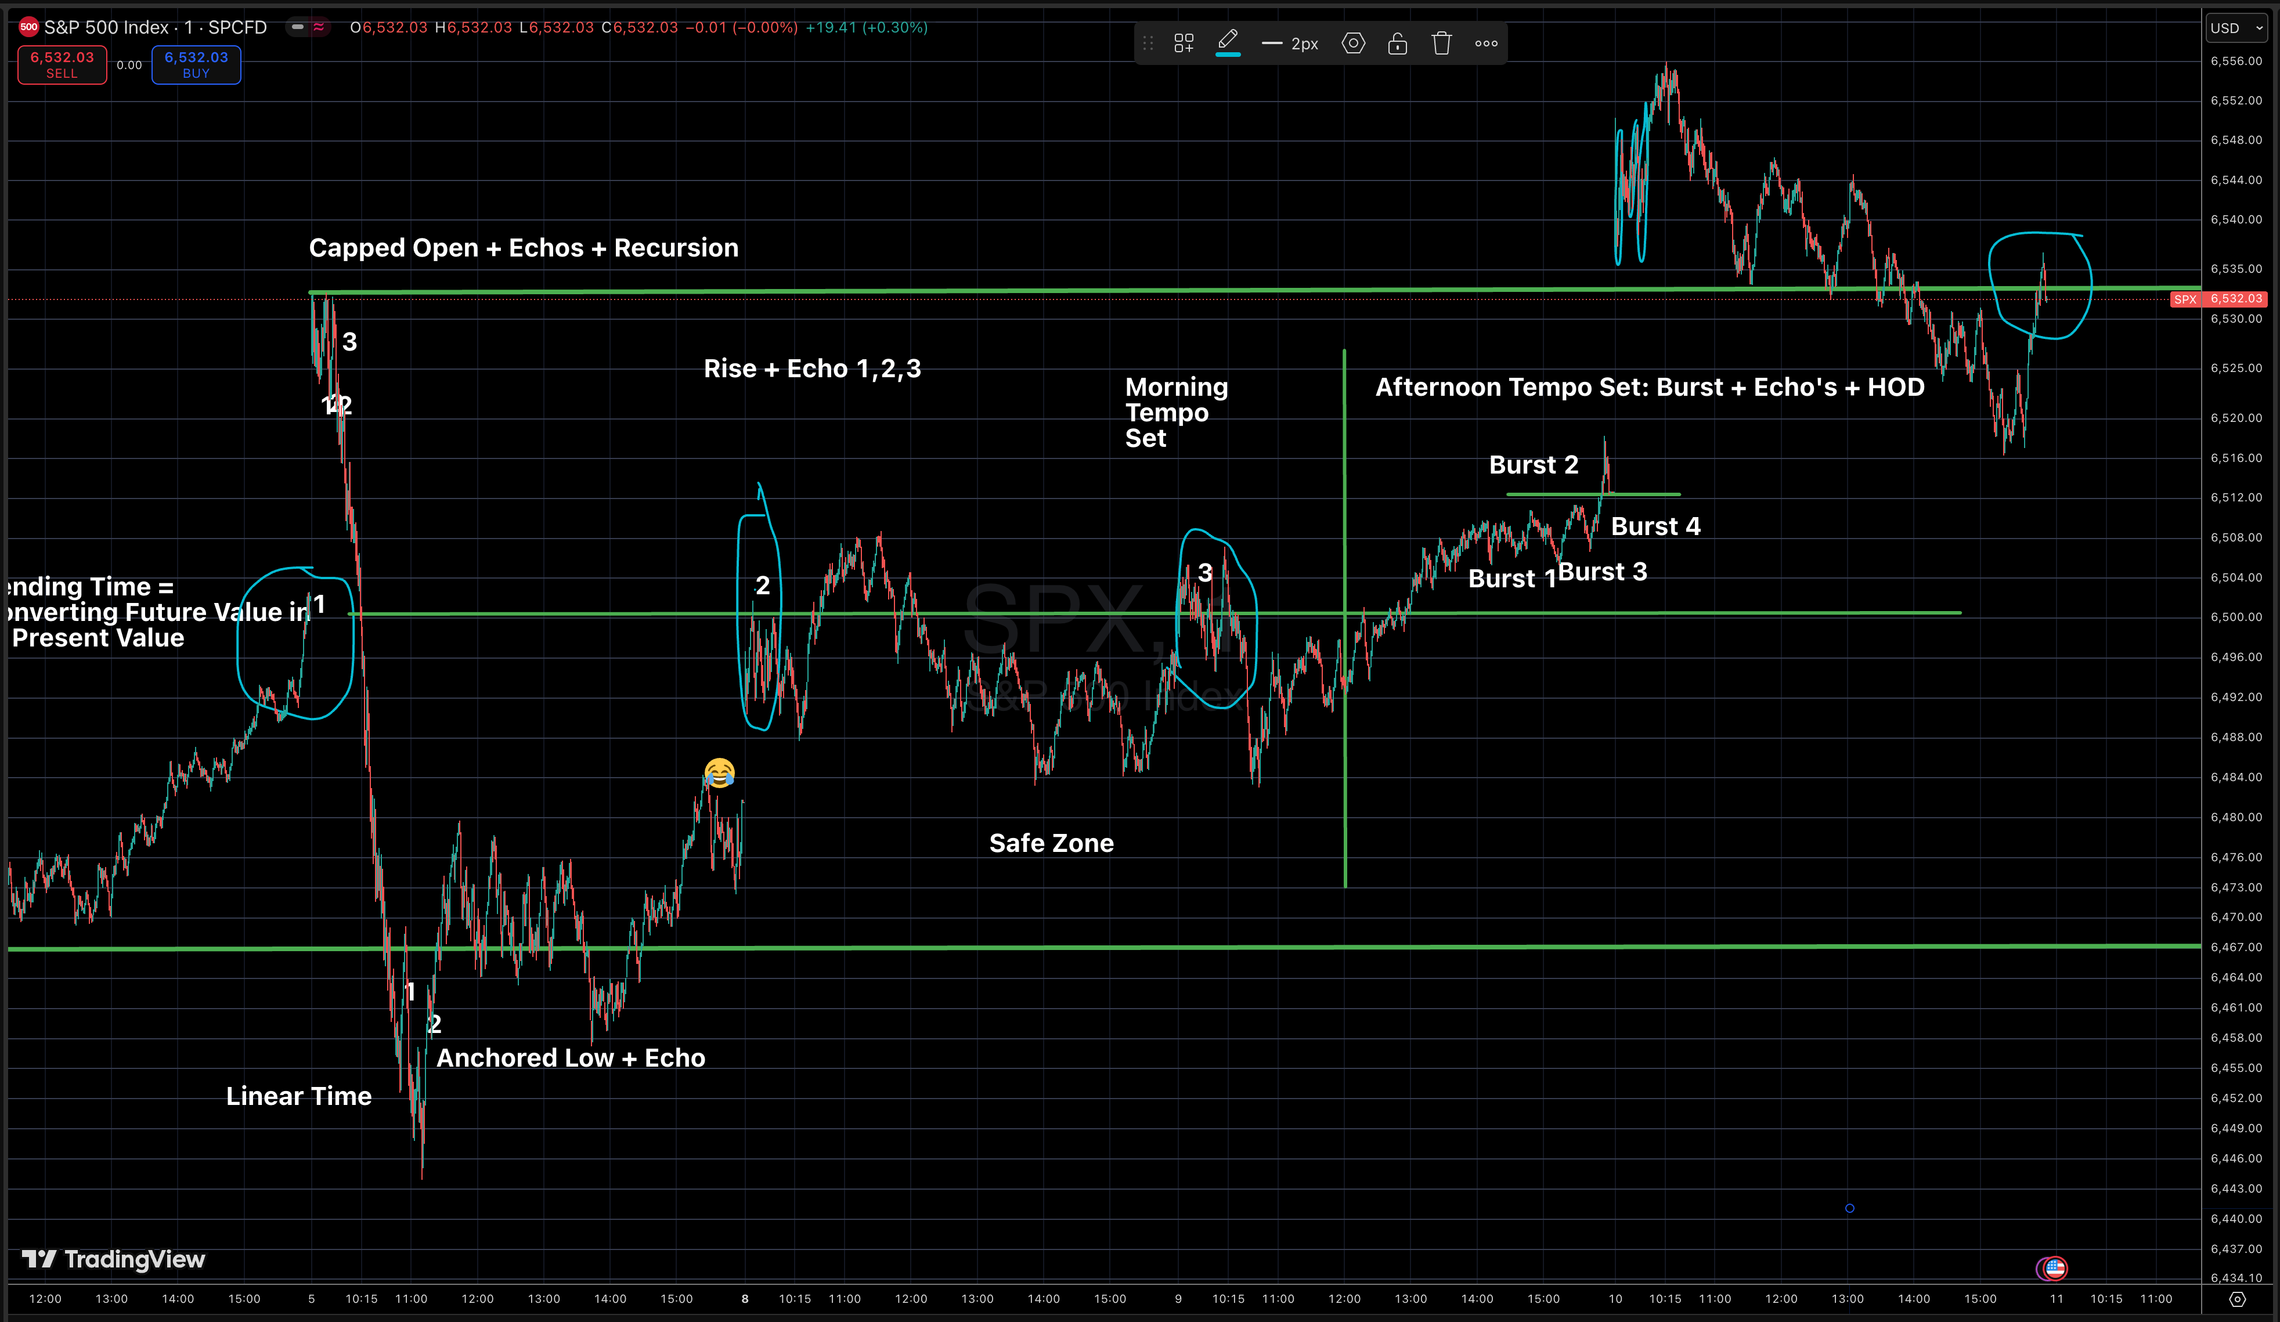Toggle the lock on selected drawing
This screenshot has height=1322, width=2280.
pos(1397,42)
